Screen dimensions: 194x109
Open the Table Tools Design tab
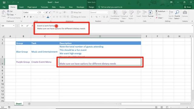(x=91, y=7)
